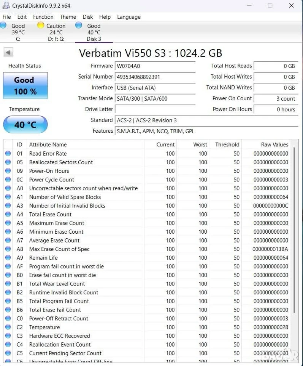
Task: Click the Current column header
Action: point(160,144)
